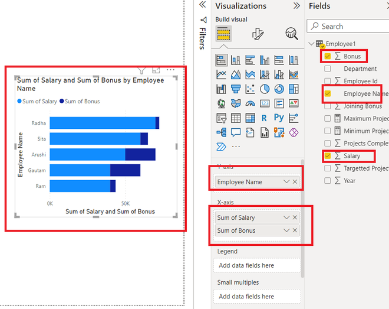The width and height of the screenshot is (389, 309).
Task: Select the Stacked area chart visual
Action: pyautogui.click(x=250, y=74)
